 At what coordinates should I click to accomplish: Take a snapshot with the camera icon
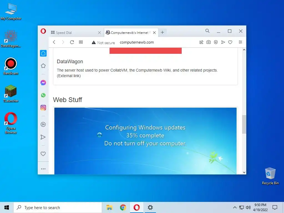point(209,42)
